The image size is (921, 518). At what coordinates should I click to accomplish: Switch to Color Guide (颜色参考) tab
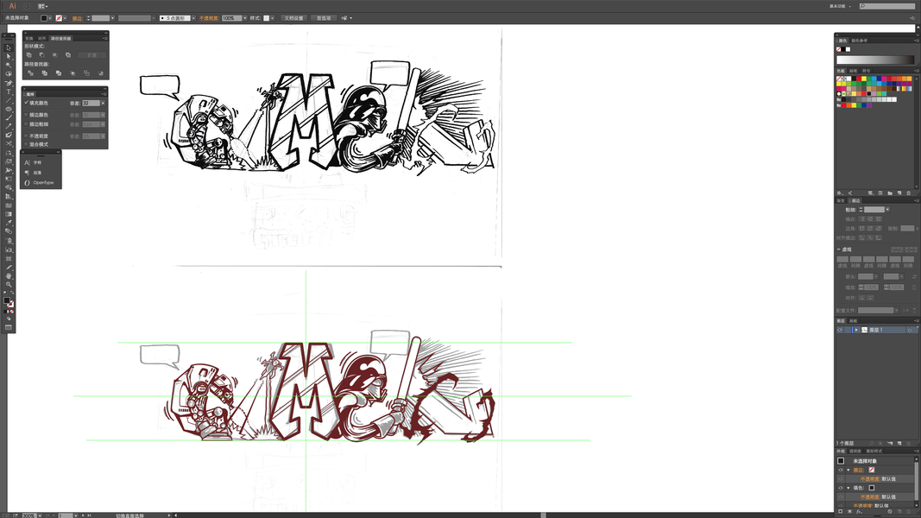(x=860, y=41)
